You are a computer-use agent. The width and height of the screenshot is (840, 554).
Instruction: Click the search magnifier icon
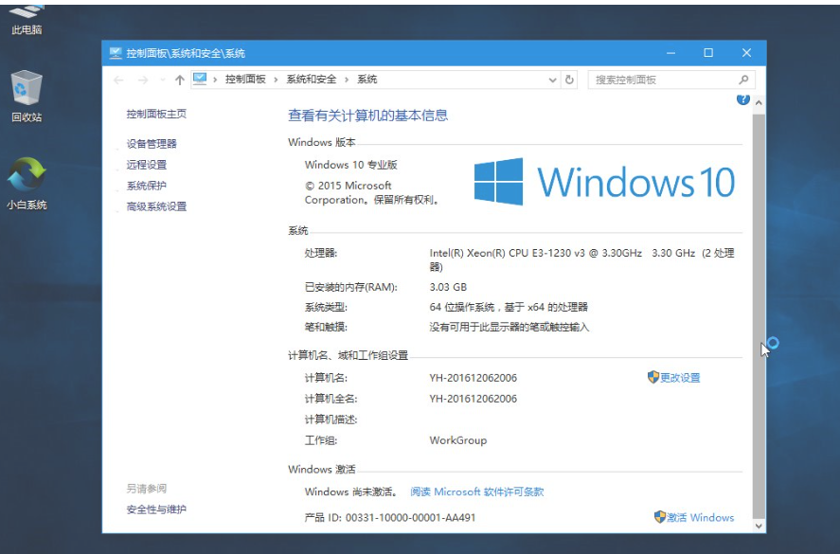(743, 80)
